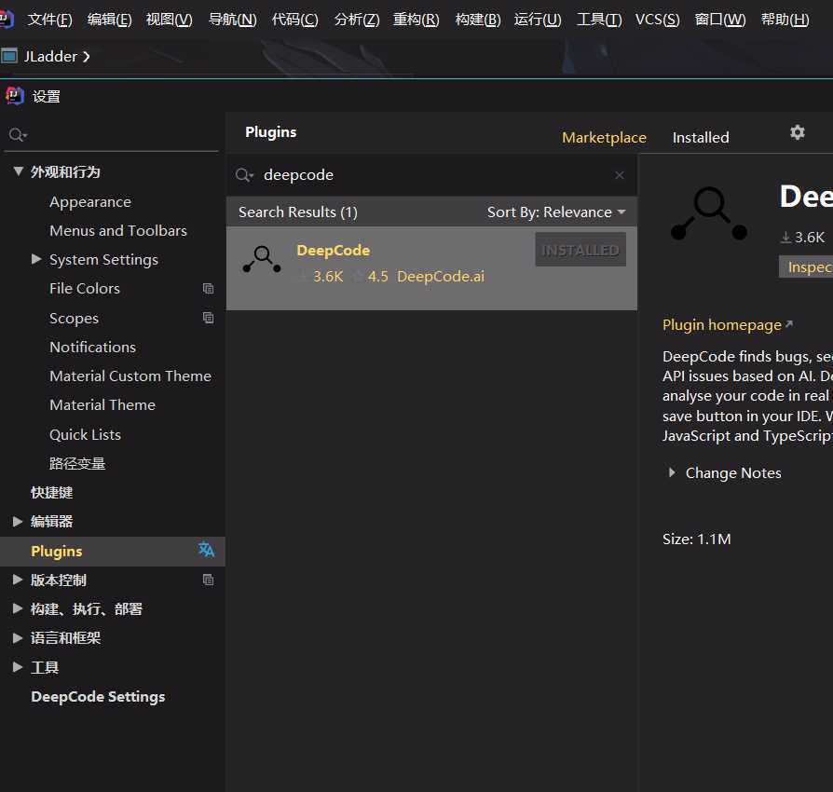Click the DeepCode.ai vendor link
The width and height of the screenshot is (833, 792).
click(441, 276)
